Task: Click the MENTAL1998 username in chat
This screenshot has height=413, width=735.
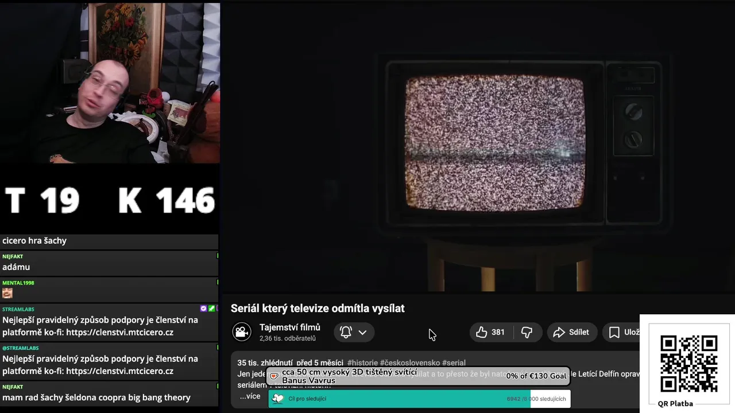Action: (18, 283)
